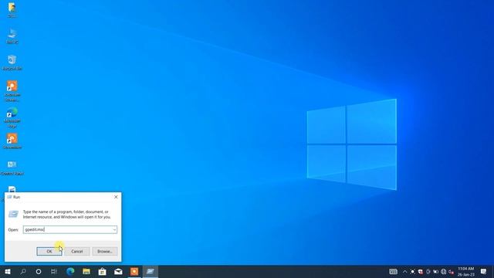Select the Microsoft Edge desktop shortcut
Viewport: 494px width, 278px height.
tap(12, 118)
